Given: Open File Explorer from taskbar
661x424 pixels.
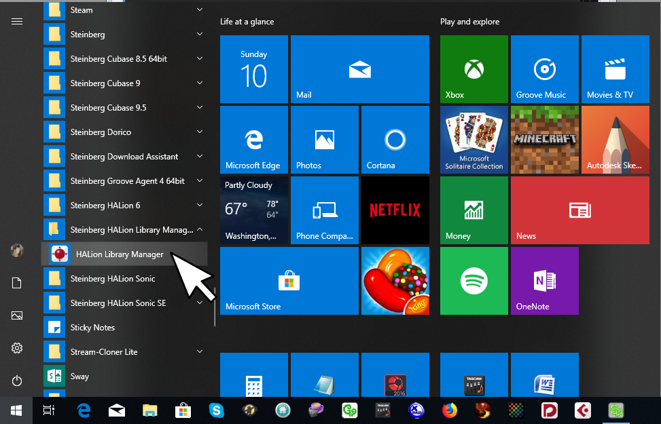Looking at the screenshot, I should tap(149, 410).
